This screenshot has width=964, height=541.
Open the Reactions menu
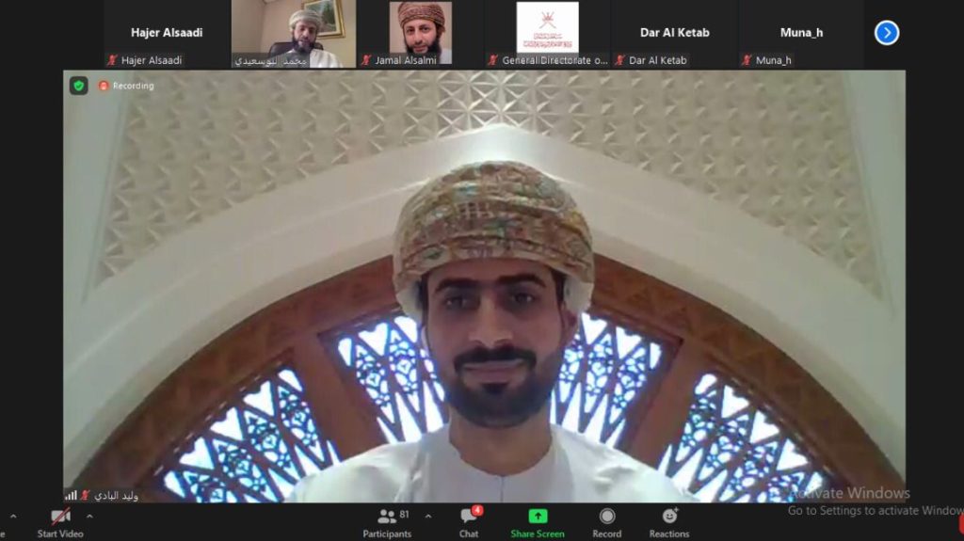click(x=668, y=522)
